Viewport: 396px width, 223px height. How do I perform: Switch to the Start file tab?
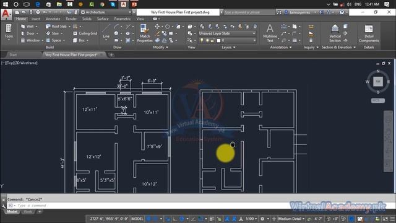tap(13, 55)
